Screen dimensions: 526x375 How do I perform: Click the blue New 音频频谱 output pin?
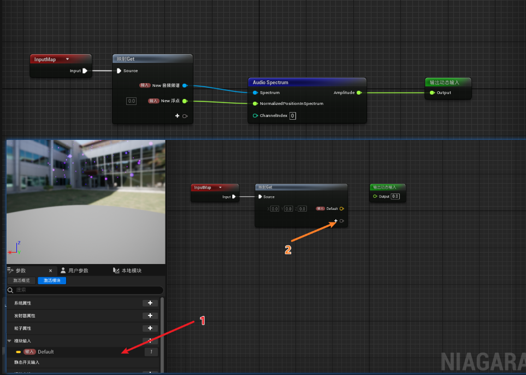(185, 86)
